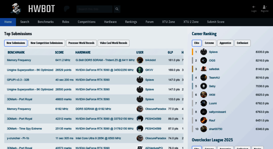
Task: Click Splave's avatar in GPUPI v3.3 row
Action: (140, 80)
